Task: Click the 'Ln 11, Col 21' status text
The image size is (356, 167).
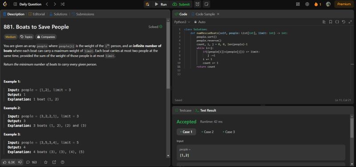Action: tap(343, 100)
